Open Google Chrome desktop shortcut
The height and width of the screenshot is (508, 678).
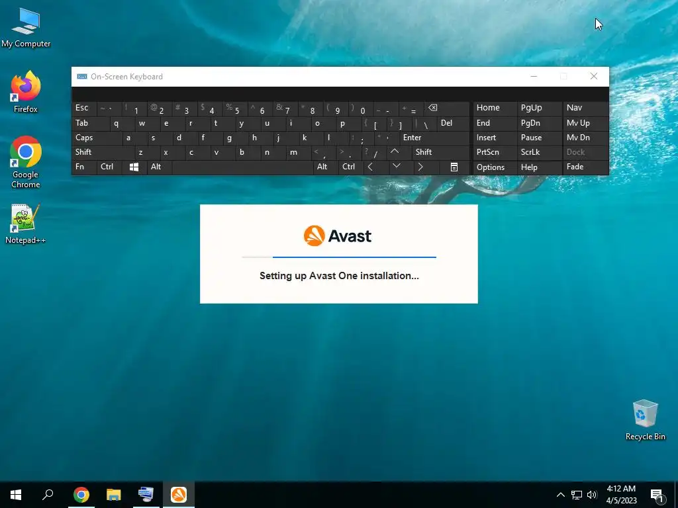point(26,162)
